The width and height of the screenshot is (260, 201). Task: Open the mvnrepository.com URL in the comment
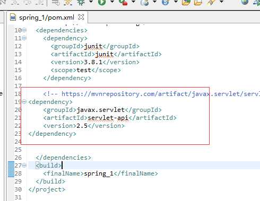(x=161, y=94)
